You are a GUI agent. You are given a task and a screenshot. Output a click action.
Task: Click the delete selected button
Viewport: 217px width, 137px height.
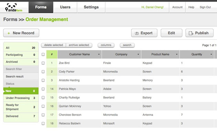tap(53, 45)
